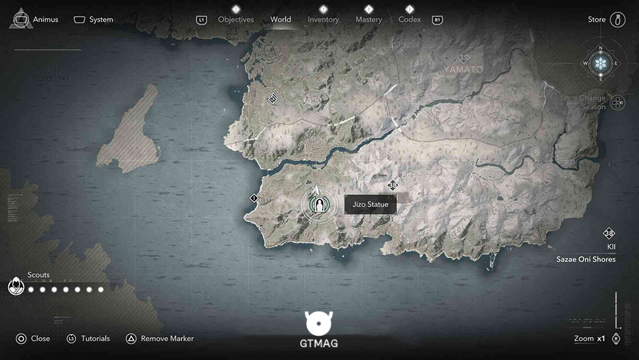Select the World tab
Viewport: 639px width, 360px height.
281,19
